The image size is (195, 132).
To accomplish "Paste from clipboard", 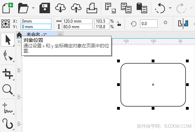I will click(x=142, y=8).
